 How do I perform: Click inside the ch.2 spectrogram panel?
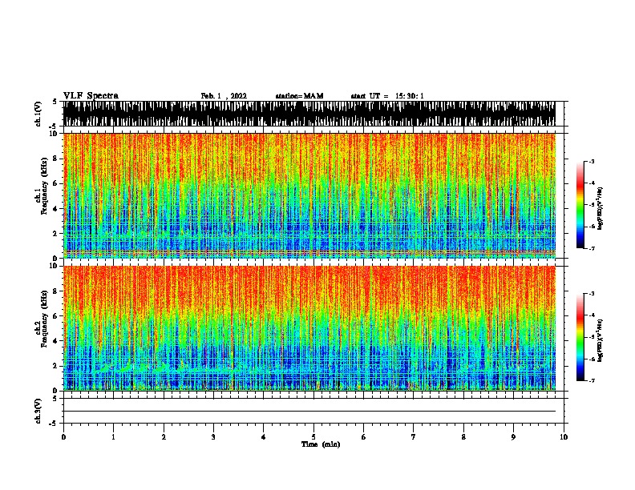pos(309,328)
